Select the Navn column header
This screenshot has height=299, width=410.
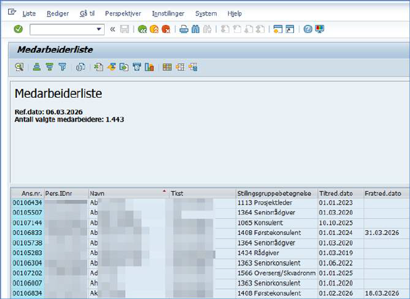[129, 194]
